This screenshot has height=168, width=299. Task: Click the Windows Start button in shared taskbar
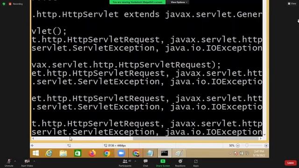coord(36,153)
